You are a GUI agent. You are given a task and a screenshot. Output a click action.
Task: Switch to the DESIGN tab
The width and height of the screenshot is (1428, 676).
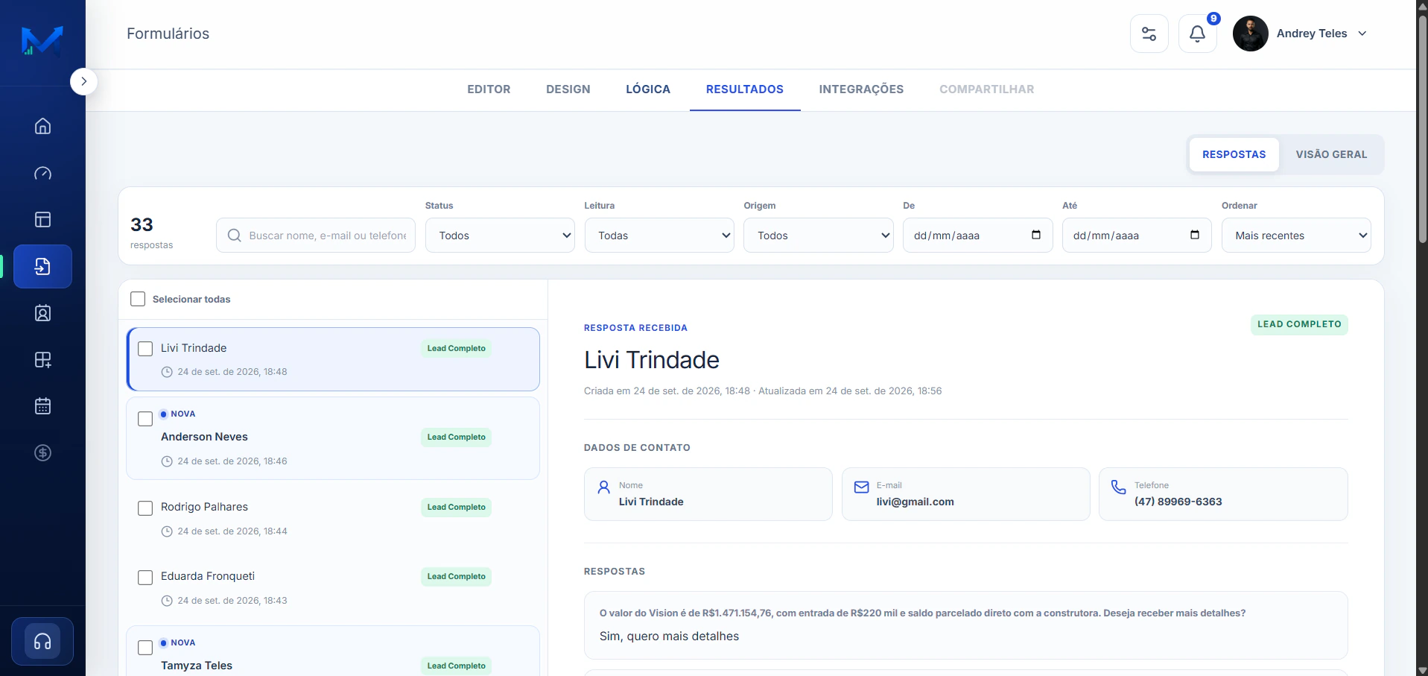[x=568, y=89]
